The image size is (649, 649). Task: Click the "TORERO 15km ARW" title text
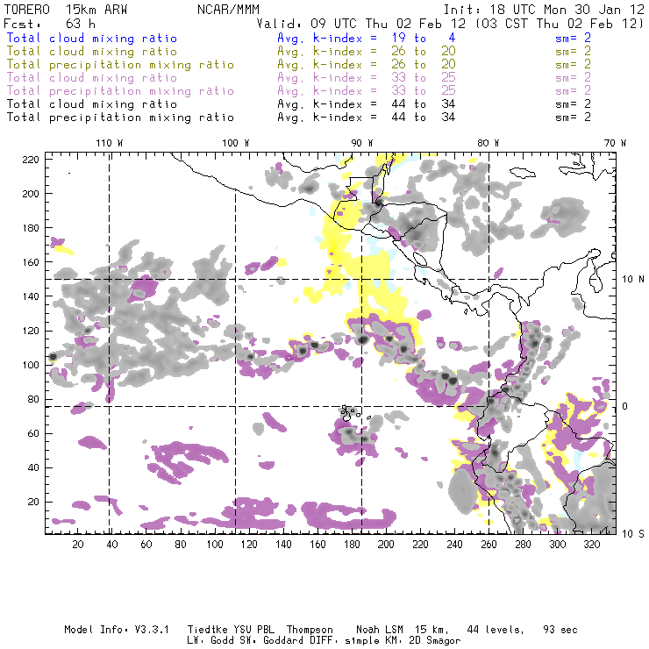point(66,10)
